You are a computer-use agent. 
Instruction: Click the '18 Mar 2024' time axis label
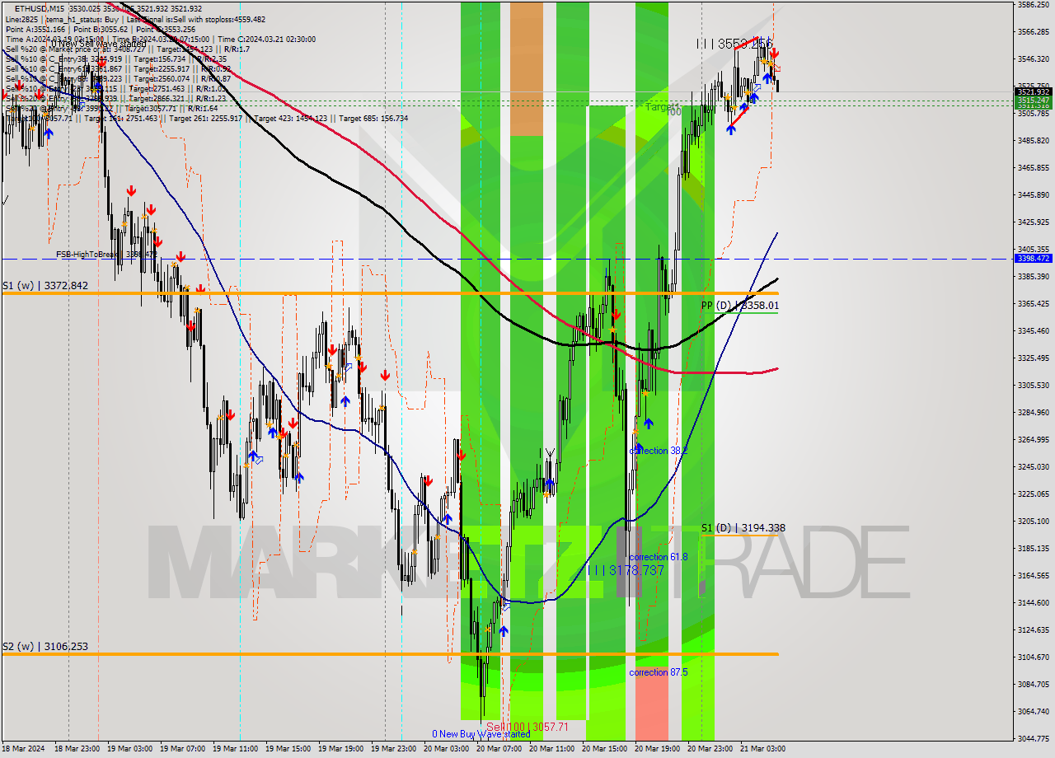25,749
